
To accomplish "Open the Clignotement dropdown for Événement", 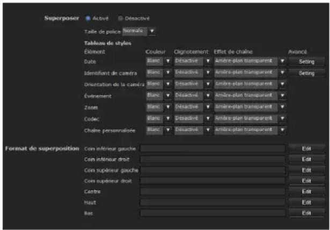I will click(x=193, y=95).
